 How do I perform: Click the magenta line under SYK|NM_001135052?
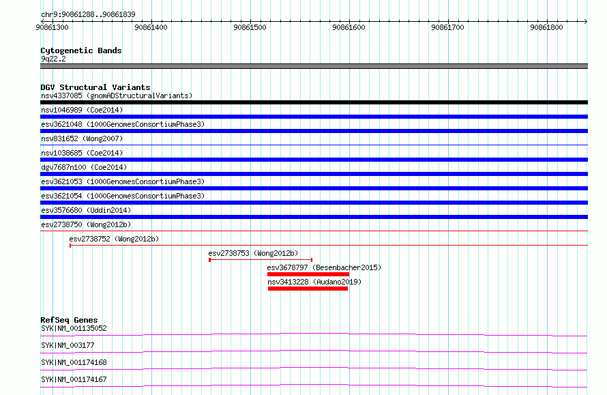(x=314, y=334)
